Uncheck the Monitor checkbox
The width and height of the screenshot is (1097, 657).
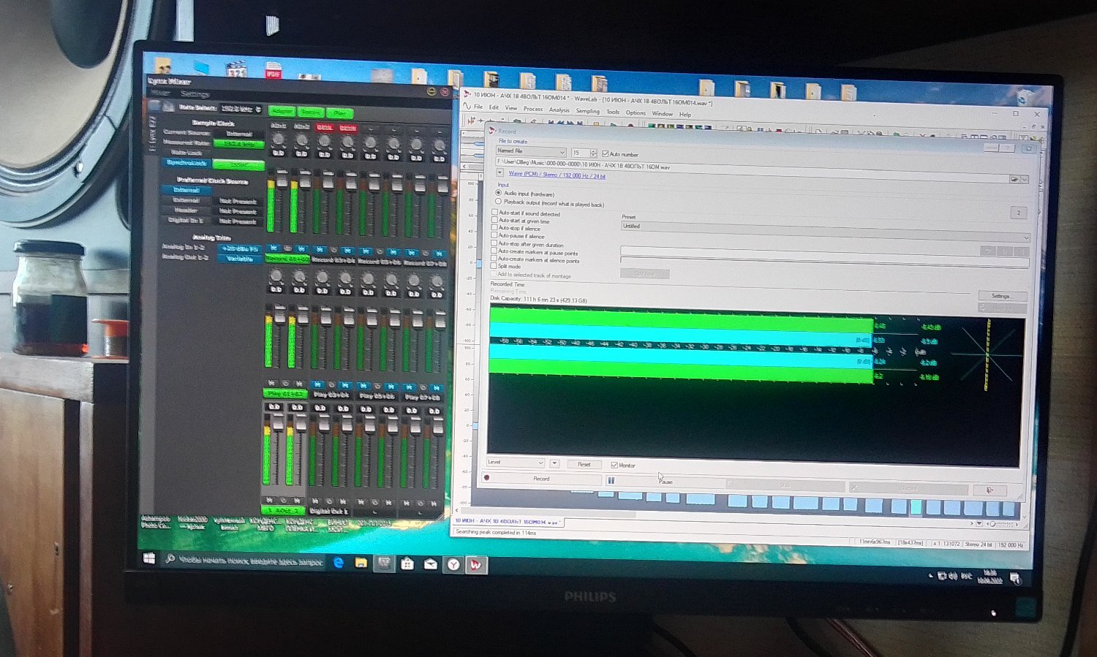click(x=614, y=465)
